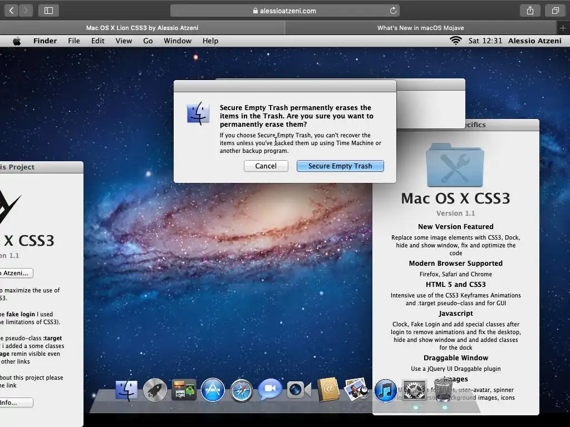Image resolution: width=570 pixels, height=427 pixels.
Task: Add a new Safari tab
Action: [x=563, y=28]
